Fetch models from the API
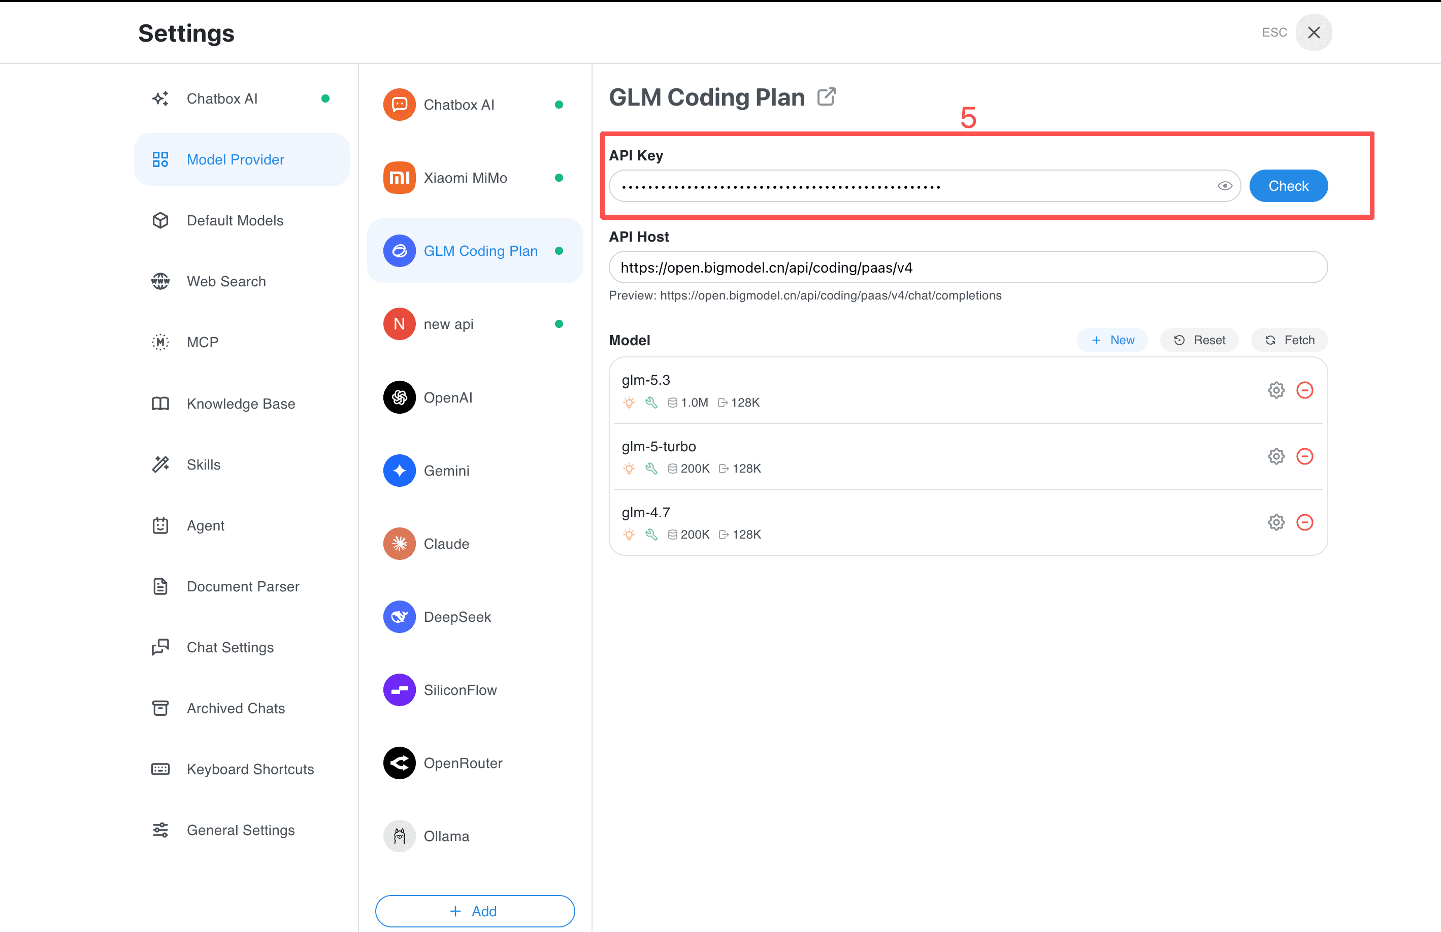The height and width of the screenshot is (932, 1441). [1289, 340]
